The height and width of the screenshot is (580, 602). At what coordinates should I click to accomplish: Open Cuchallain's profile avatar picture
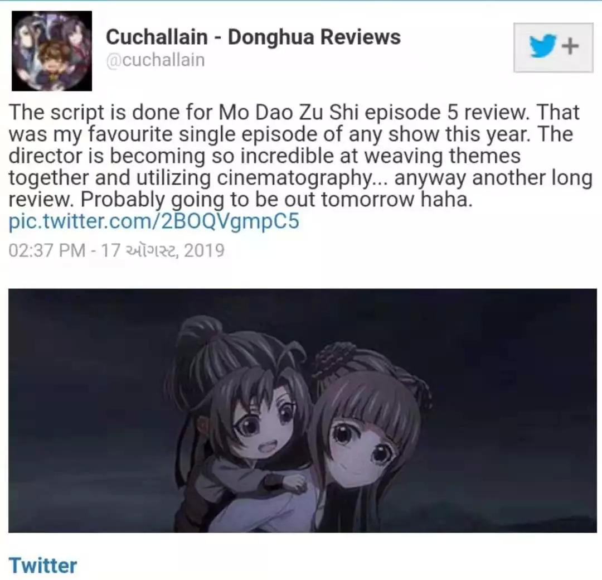[52, 51]
